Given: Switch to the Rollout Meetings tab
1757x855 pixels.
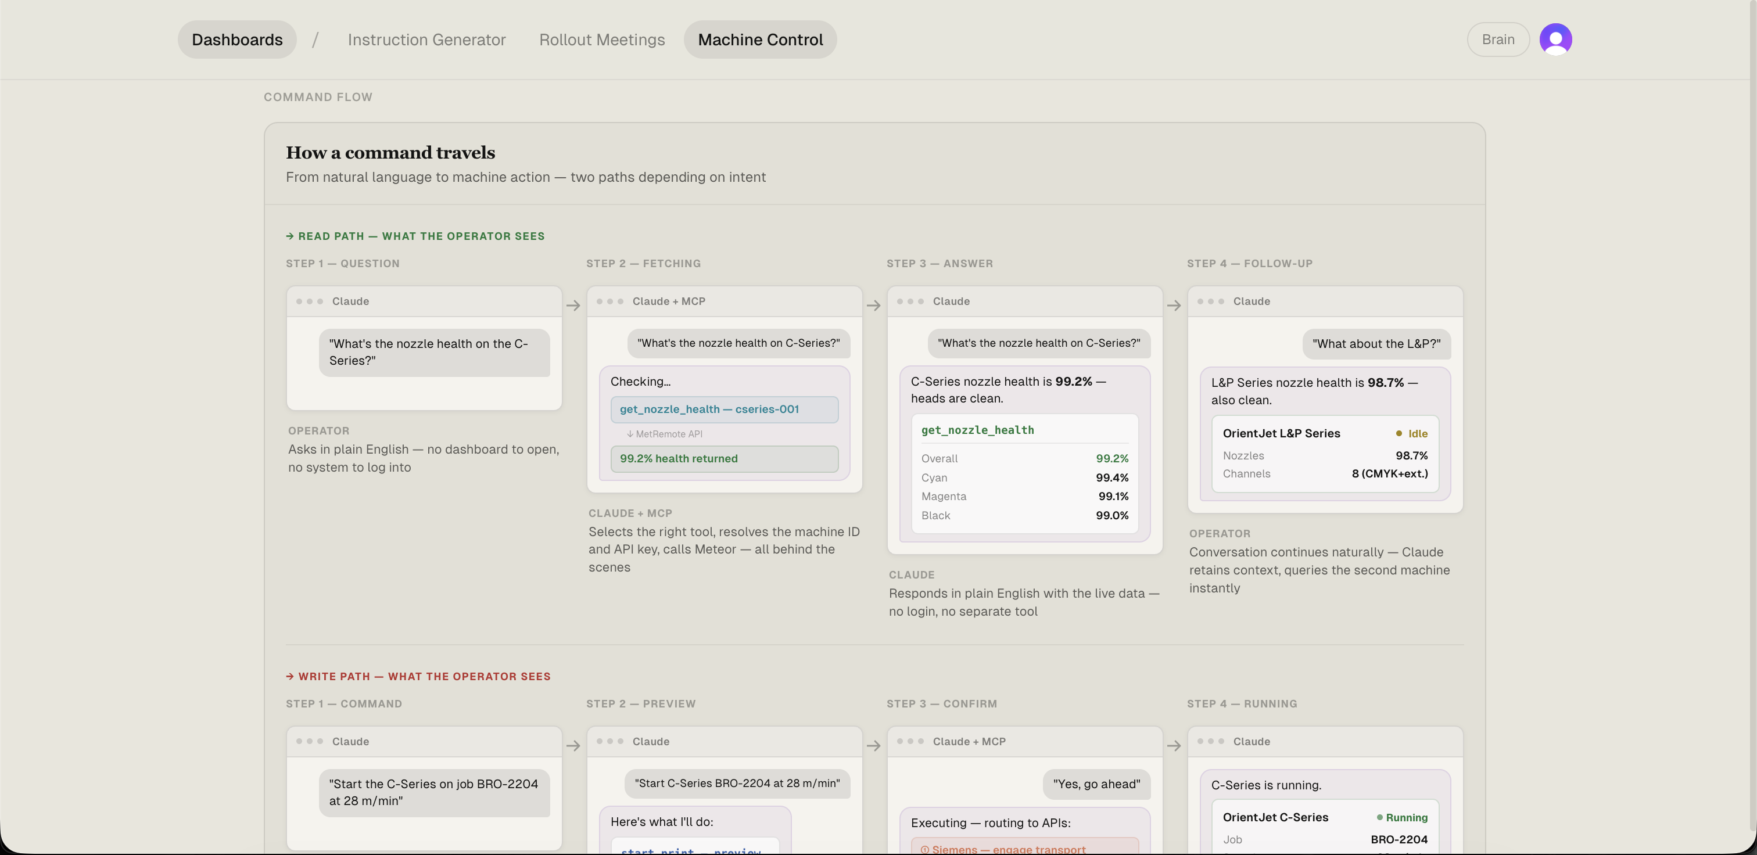Looking at the screenshot, I should 601,39.
